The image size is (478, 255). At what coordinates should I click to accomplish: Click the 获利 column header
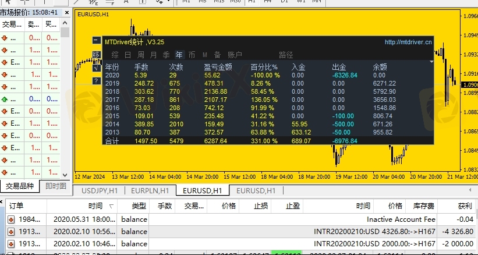point(456,206)
